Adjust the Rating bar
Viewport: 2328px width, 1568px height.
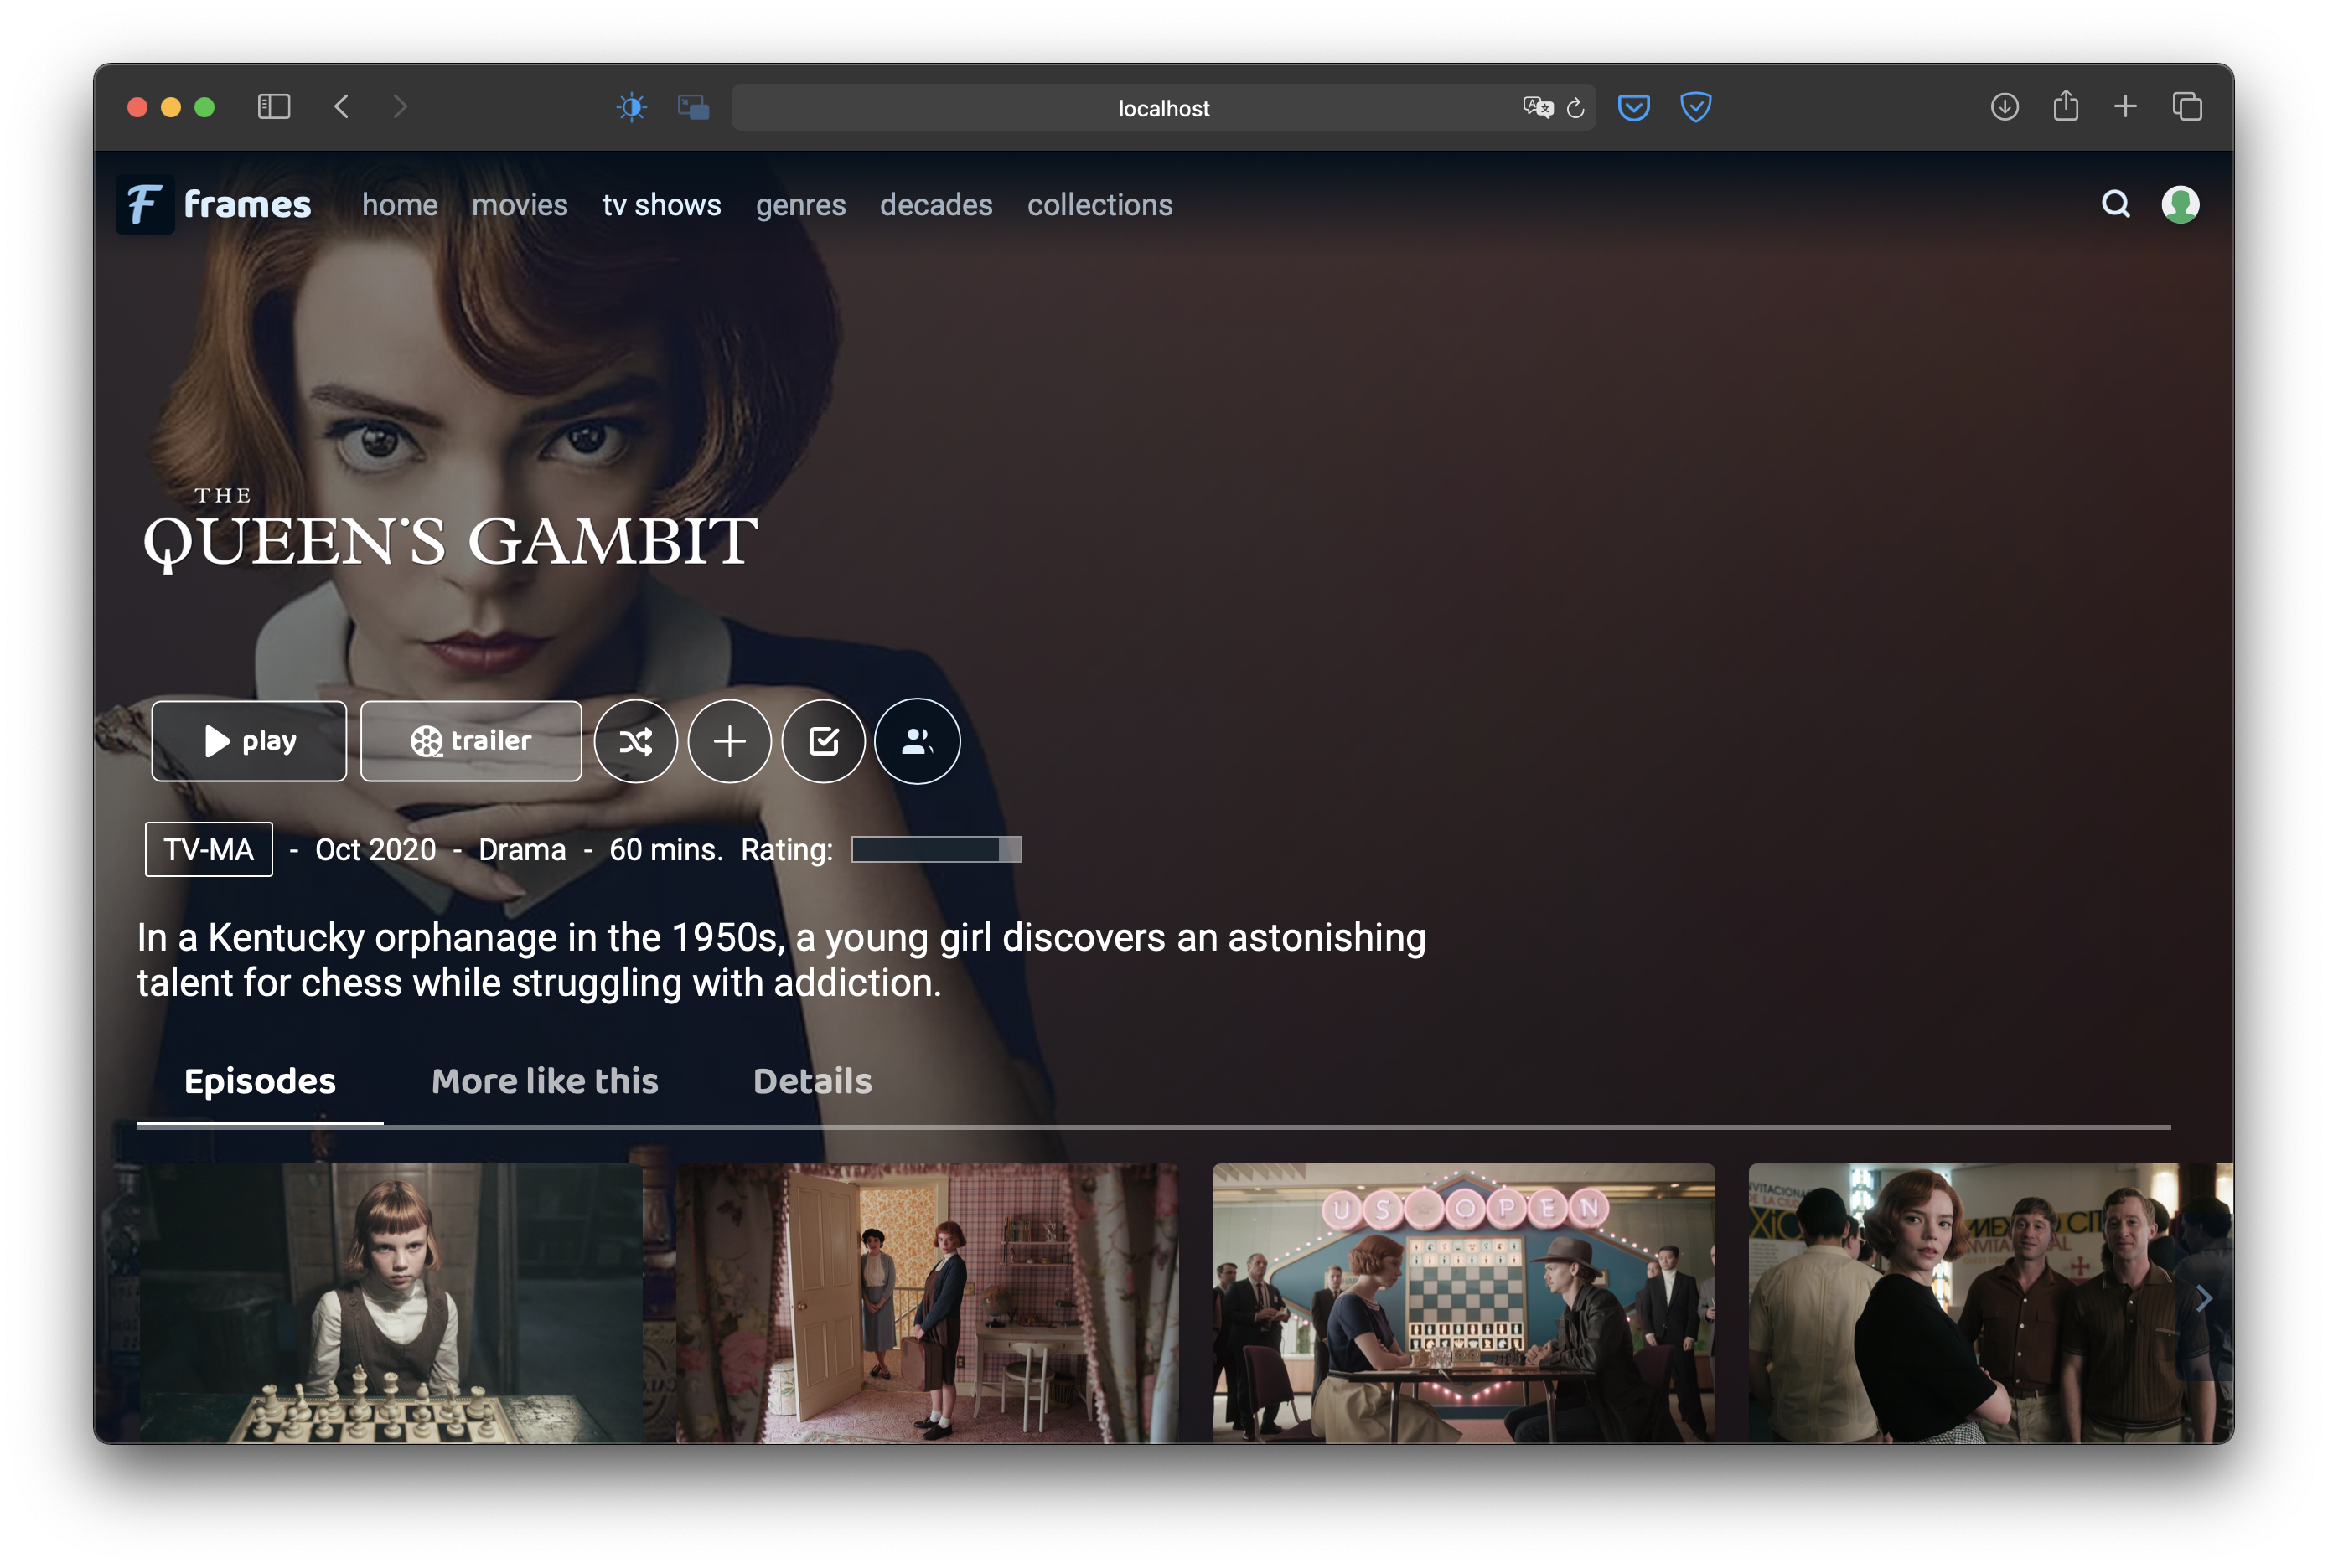tap(935, 849)
